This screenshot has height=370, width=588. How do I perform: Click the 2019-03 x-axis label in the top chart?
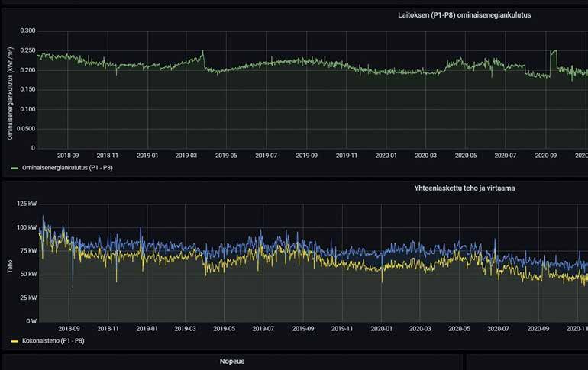(x=186, y=156)
